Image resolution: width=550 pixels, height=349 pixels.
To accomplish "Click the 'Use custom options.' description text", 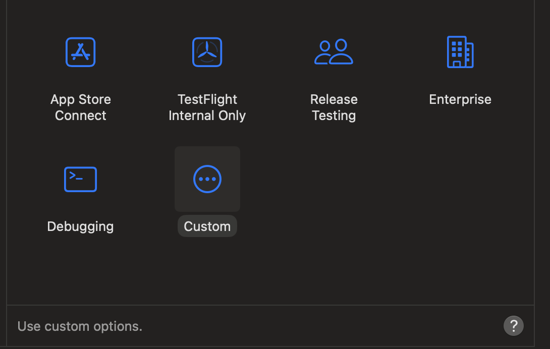I will click(x=80, y=326).
